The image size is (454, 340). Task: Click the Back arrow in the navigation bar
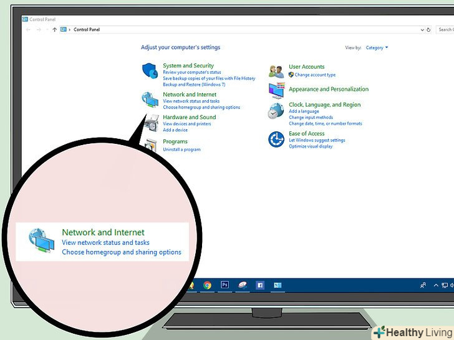click(x=28, y=29)
